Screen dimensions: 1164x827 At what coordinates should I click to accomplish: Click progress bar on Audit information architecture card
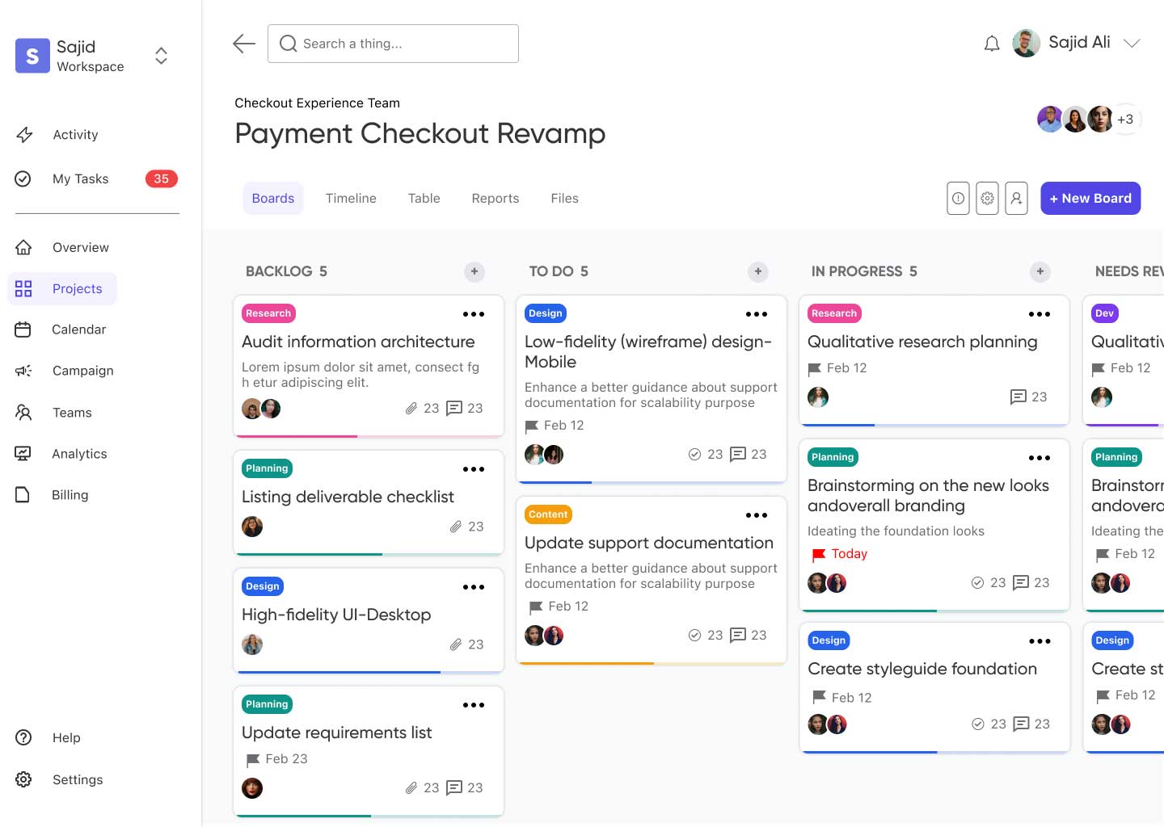tap(369, 436)
